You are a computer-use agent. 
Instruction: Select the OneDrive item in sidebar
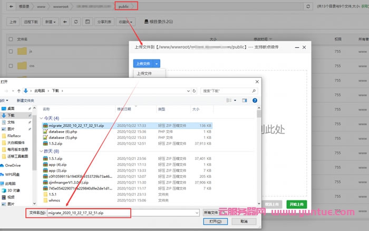[13, 165]
